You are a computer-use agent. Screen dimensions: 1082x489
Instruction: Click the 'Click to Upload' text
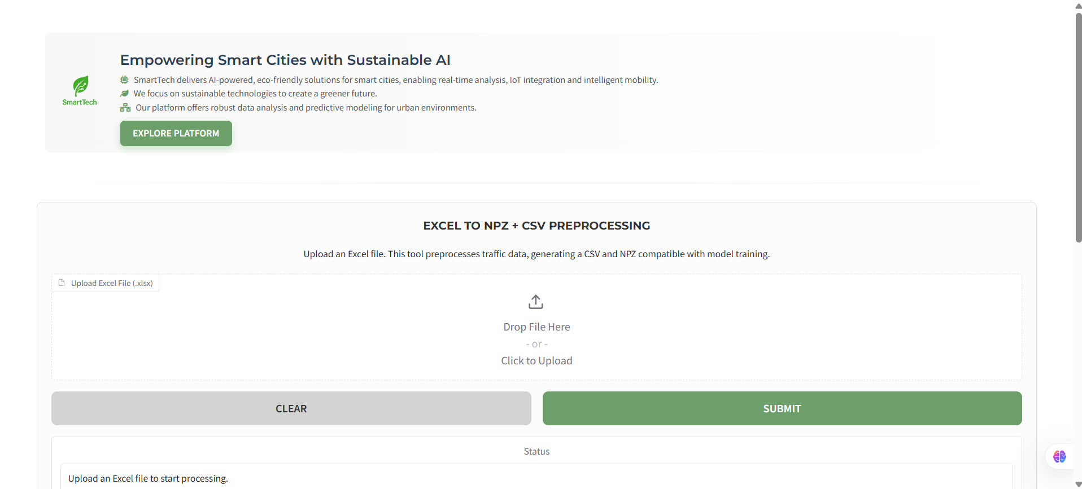click(x=536, y=361)
